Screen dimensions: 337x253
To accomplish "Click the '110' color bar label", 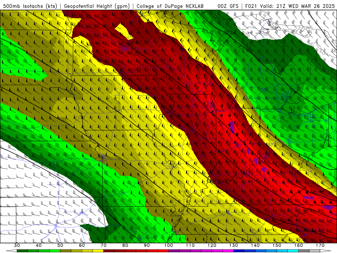I will click(190, 245).
